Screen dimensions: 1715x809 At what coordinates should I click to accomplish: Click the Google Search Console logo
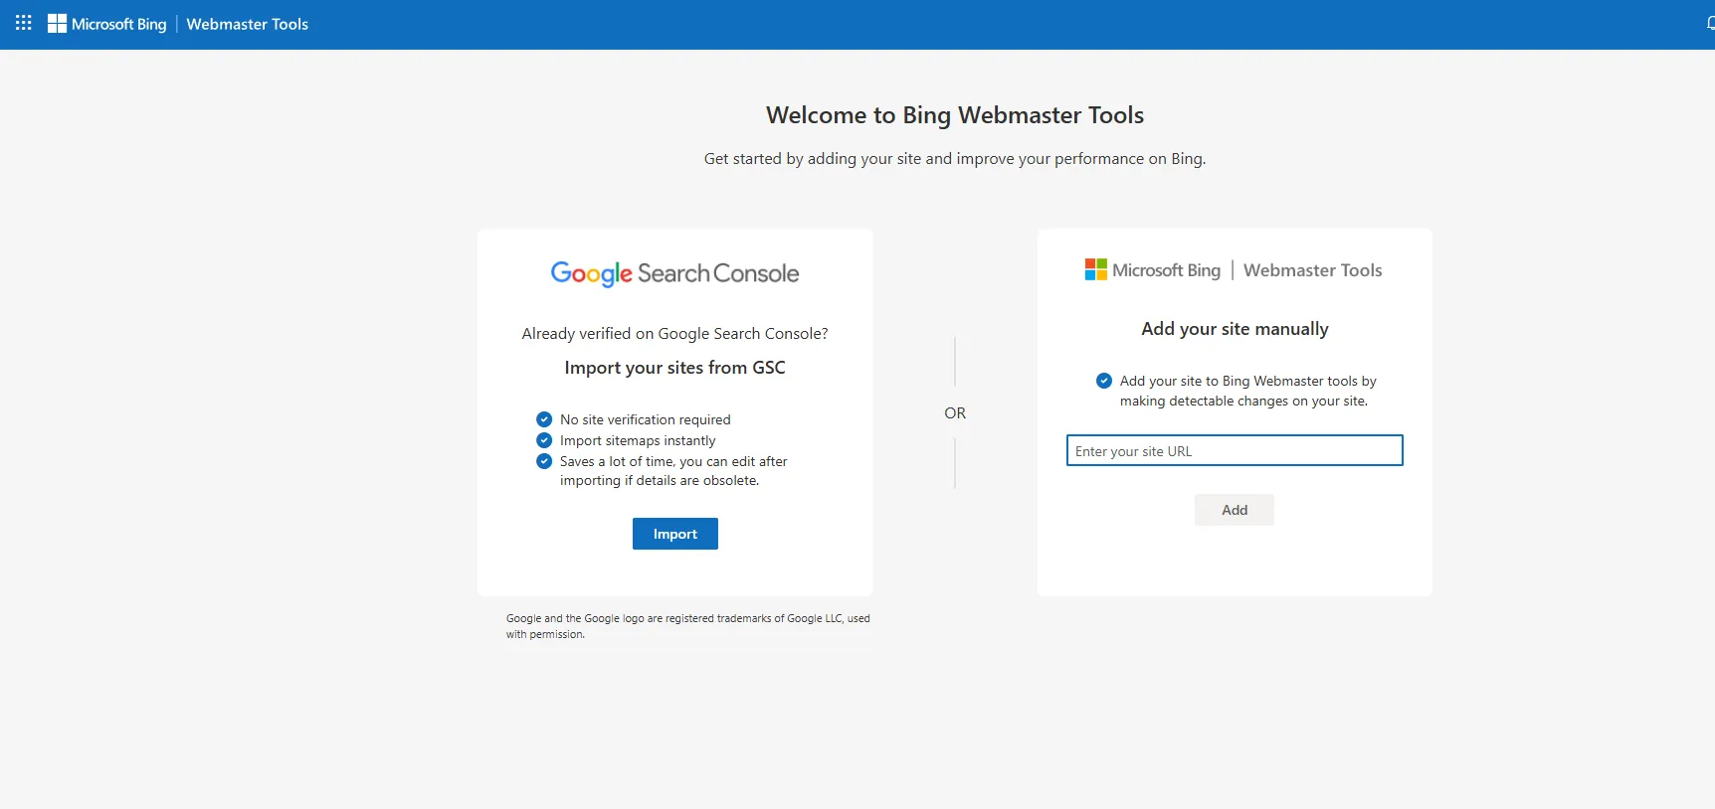pos(674,273)
